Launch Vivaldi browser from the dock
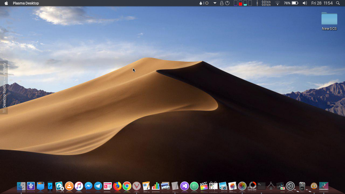Viewport: 345px width, 194px height. 137,186
